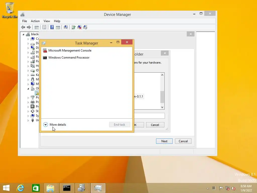Select Windows Command Processor in Task Manager
The width and height of the screenshot is (257, 193).
87,58
